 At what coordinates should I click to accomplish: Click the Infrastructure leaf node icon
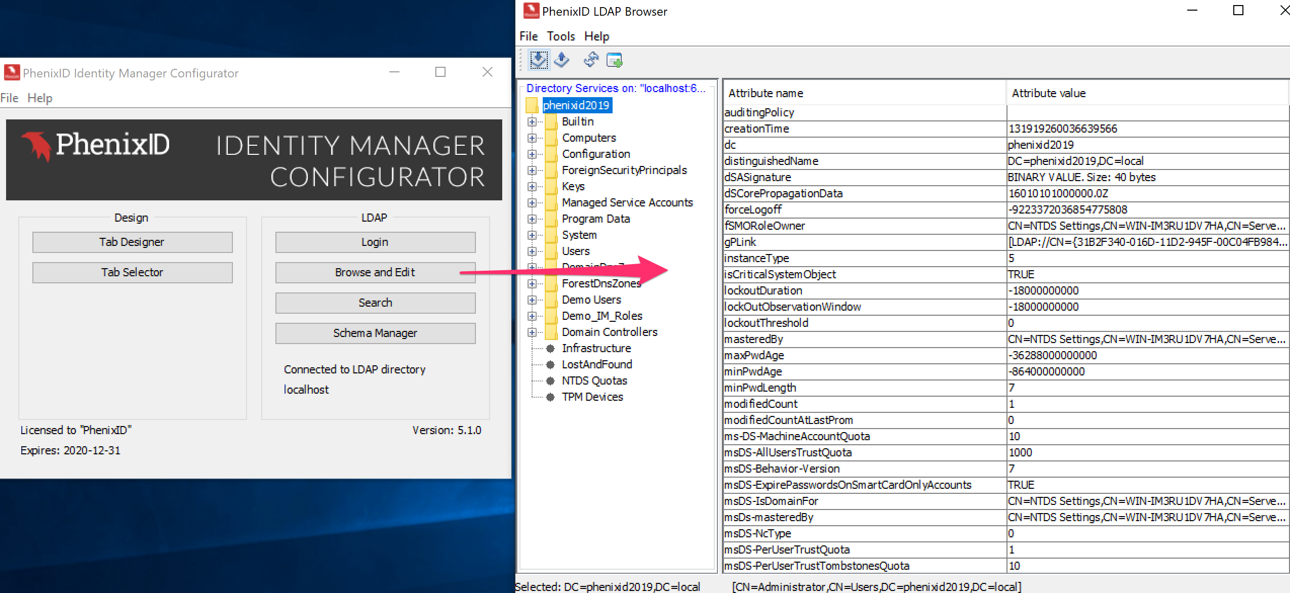click(x=550, y=348)
